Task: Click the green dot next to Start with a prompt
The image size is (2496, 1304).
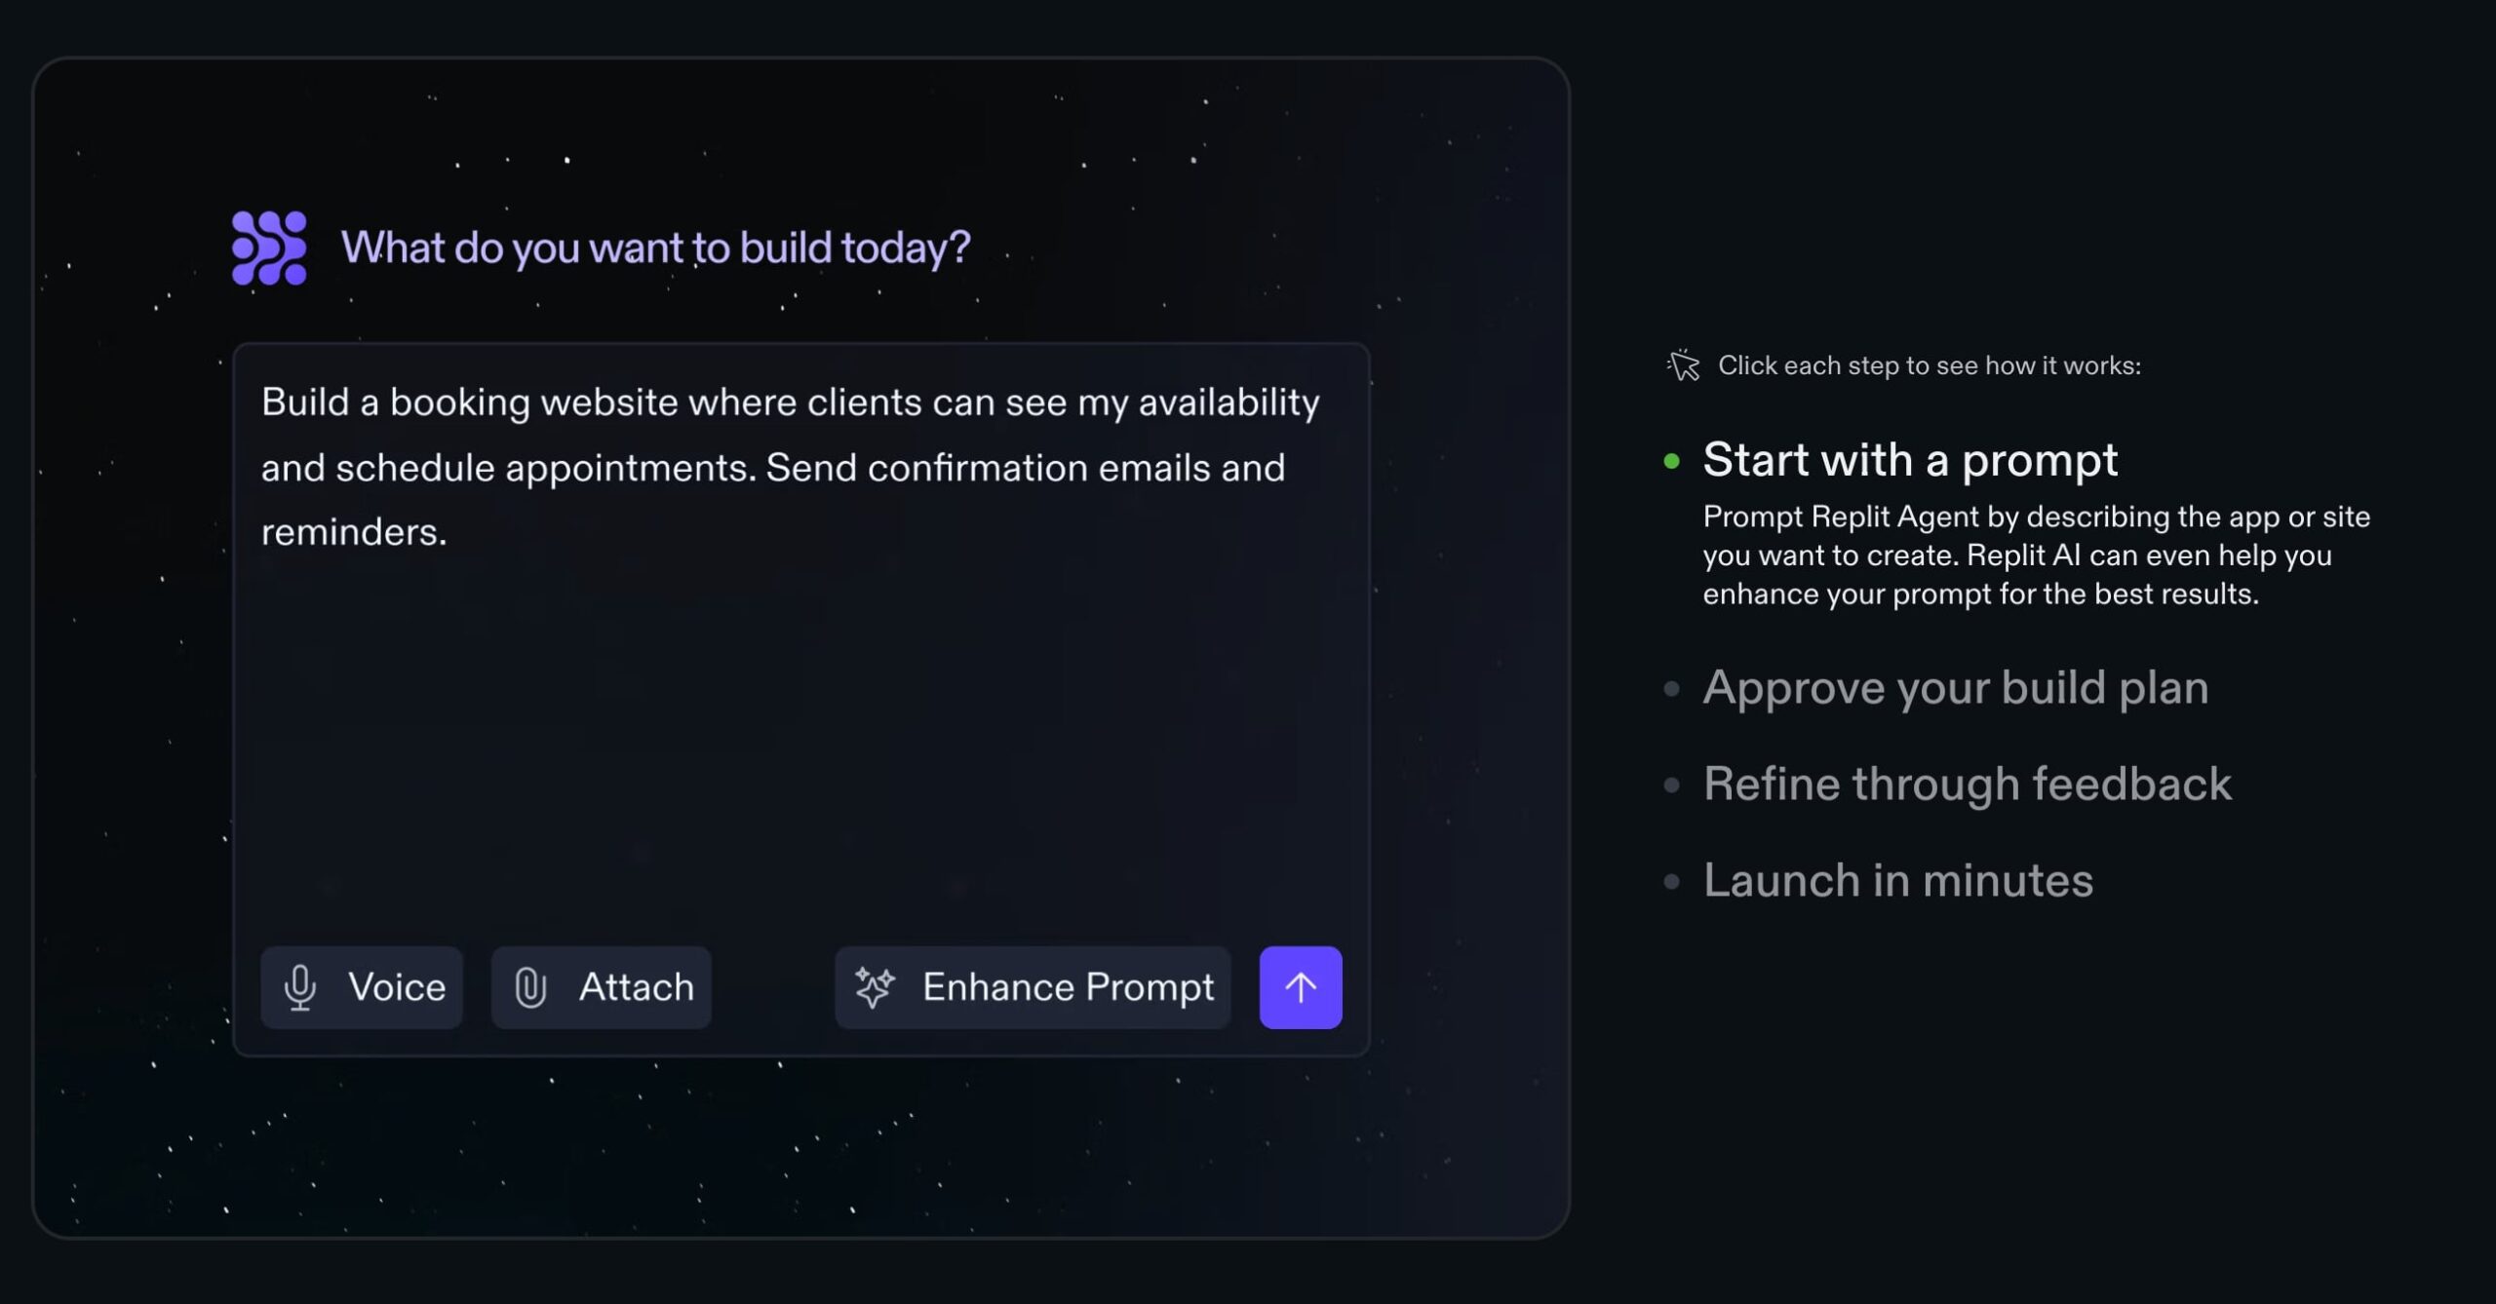Action: [1670, 464]
